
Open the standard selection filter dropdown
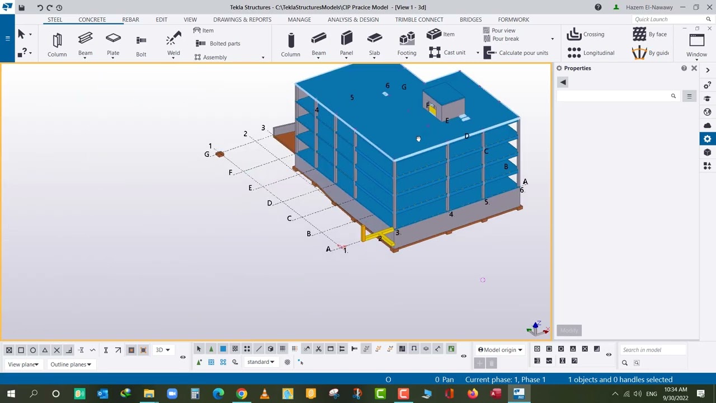pos(261,362)
